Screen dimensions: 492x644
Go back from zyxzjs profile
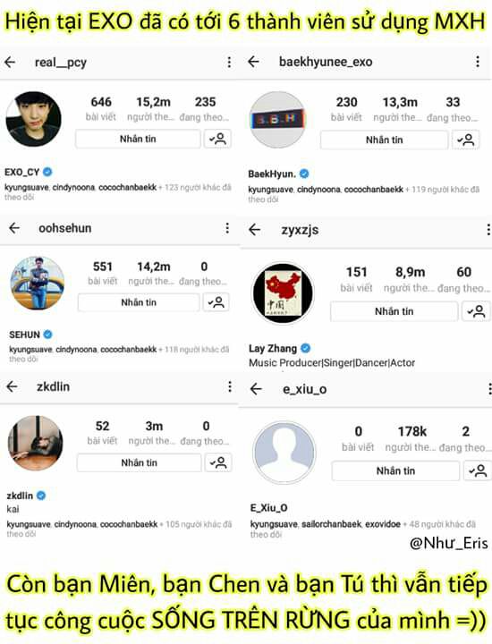(255, 230)
